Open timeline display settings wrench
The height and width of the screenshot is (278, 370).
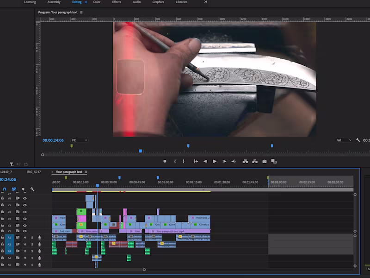point(32,189)
